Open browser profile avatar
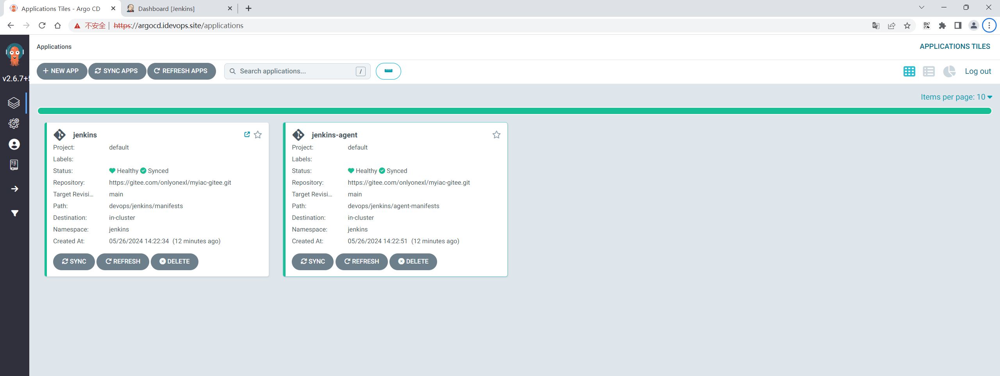 (973, 26)
